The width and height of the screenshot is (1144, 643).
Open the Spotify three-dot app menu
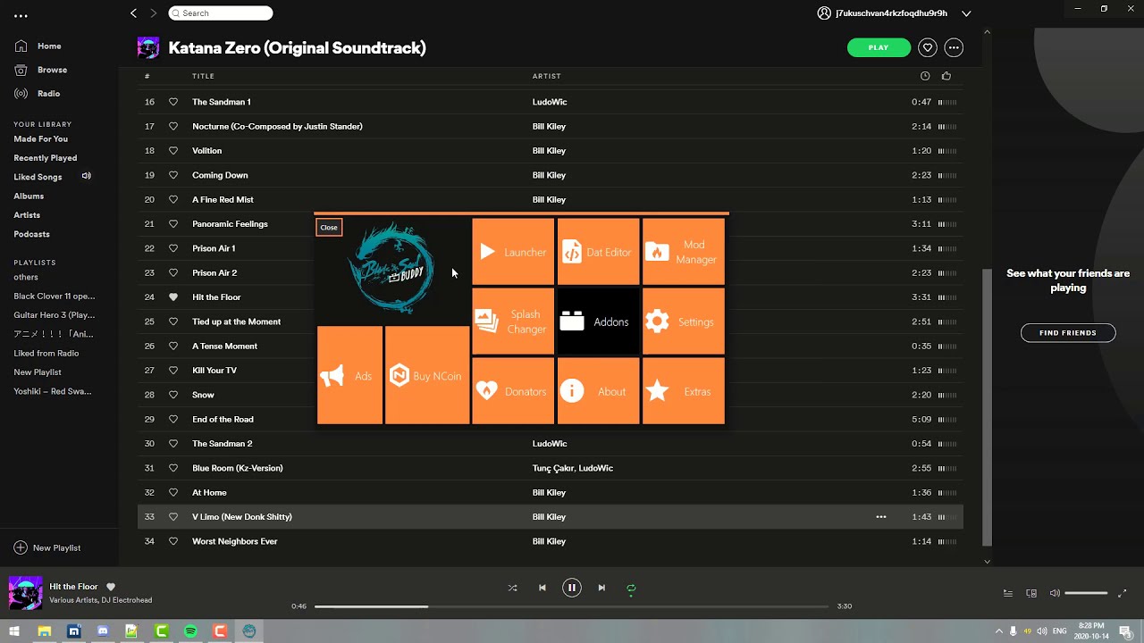pos(21,15)
